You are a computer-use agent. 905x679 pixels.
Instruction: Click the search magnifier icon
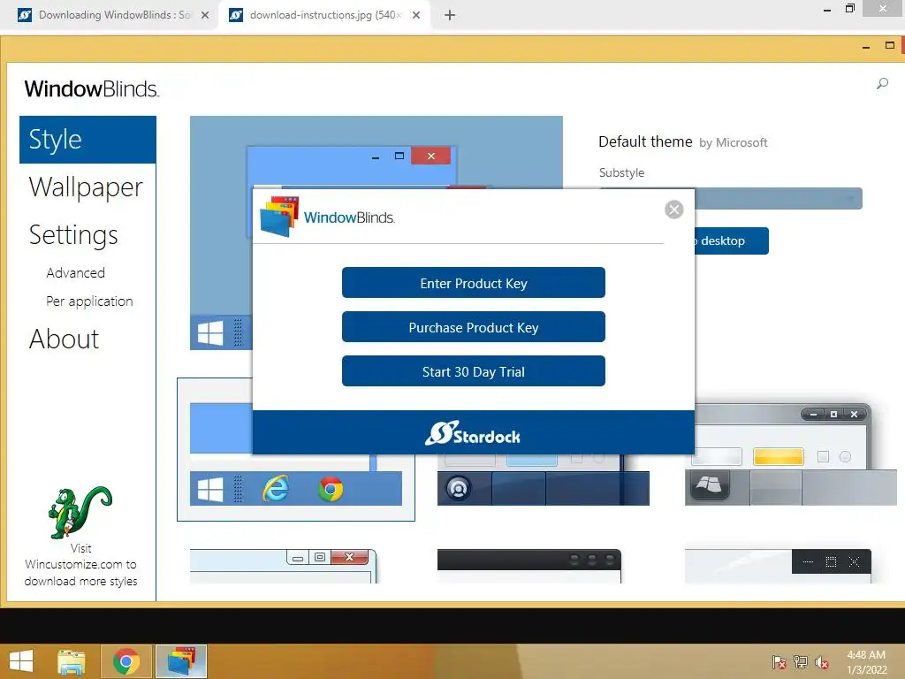pos(882,84)
